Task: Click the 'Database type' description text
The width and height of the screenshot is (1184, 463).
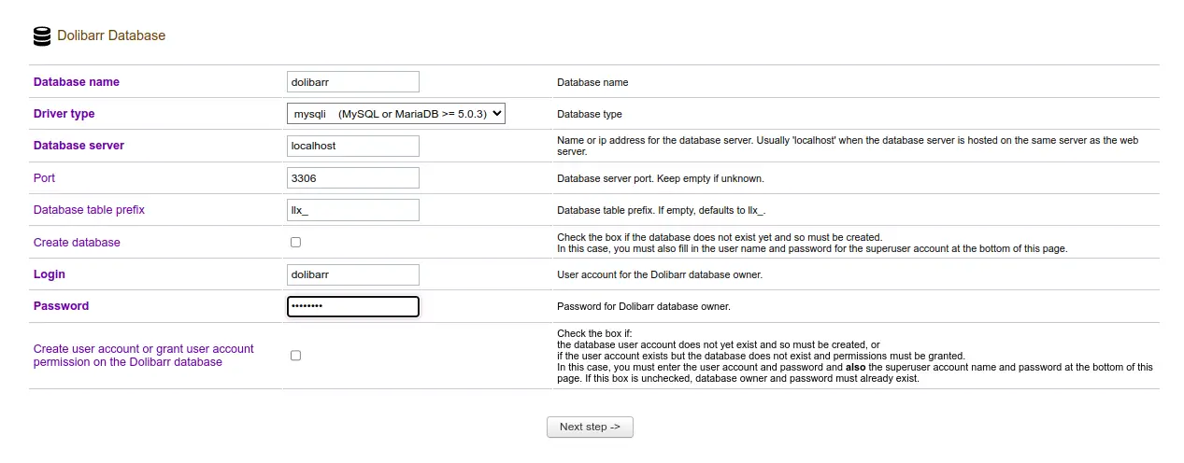Action: tap(590, 114)
